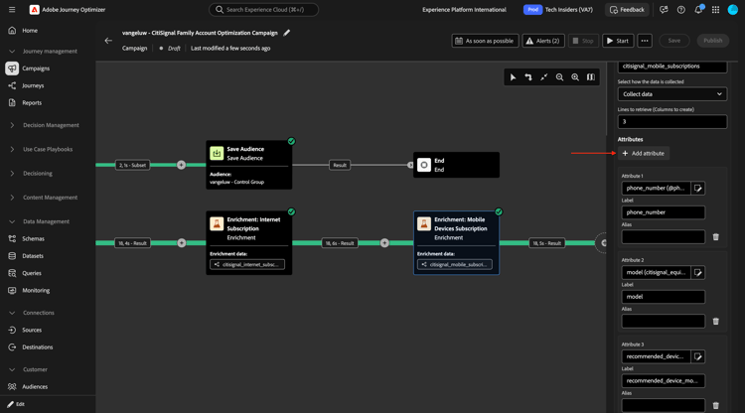
Task: Click the Feedback button
Action: (627, 10)
